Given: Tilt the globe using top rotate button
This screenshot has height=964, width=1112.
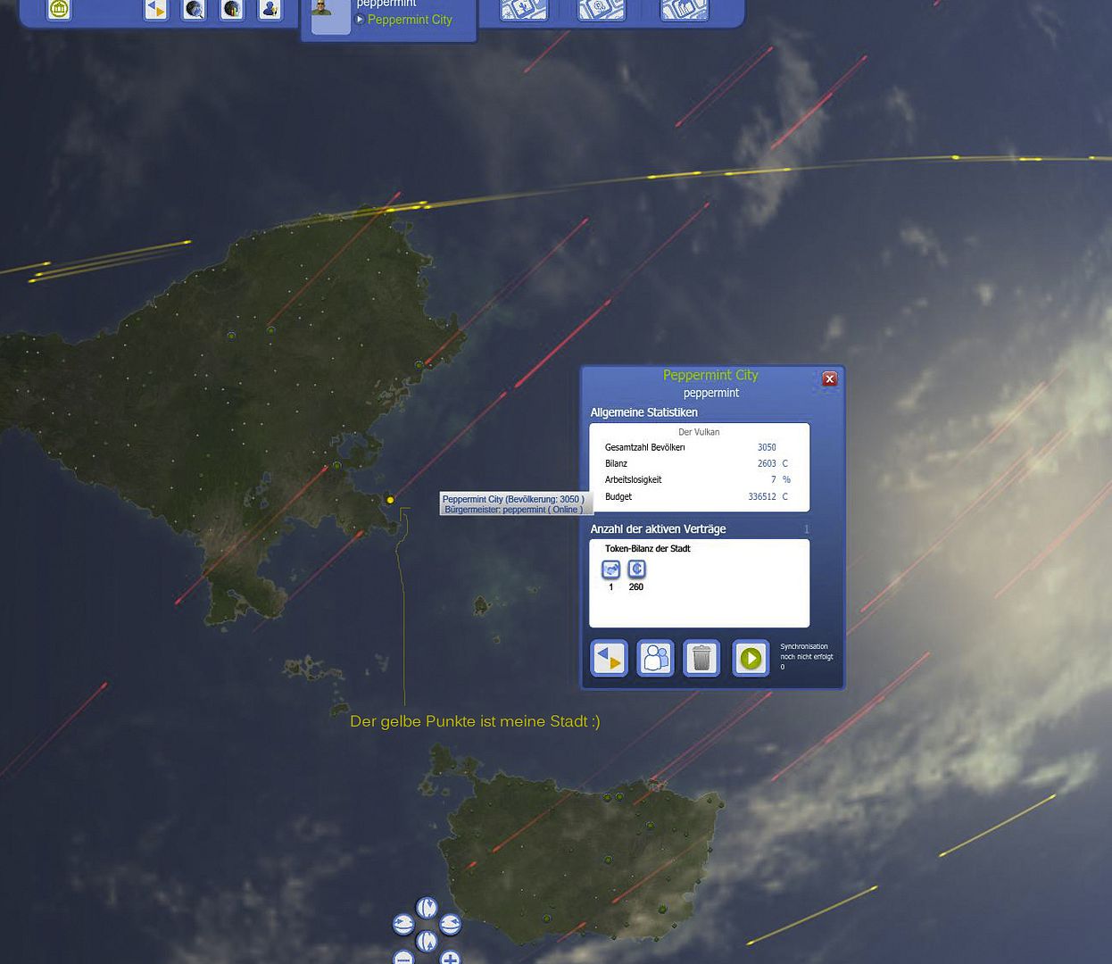Looking at the screenshot, I should 427,909.
